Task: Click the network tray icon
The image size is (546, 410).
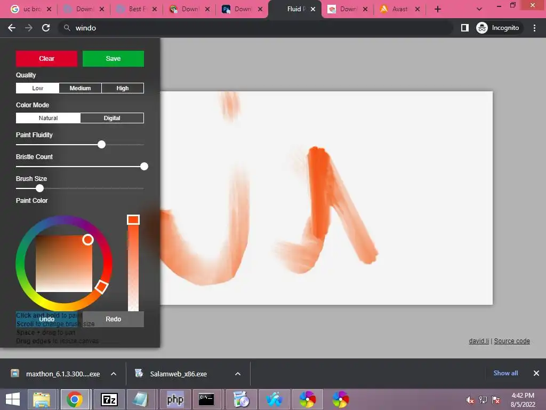Action: pyautogui.click(x=483, y=399)
